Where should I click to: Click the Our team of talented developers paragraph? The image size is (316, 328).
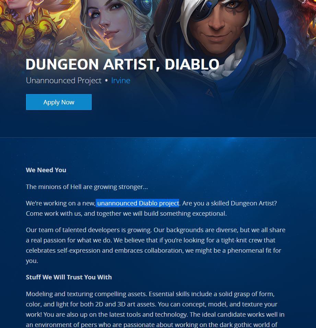tap(155, 245)
